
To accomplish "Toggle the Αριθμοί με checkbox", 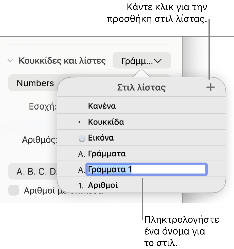I will (14, 190).
